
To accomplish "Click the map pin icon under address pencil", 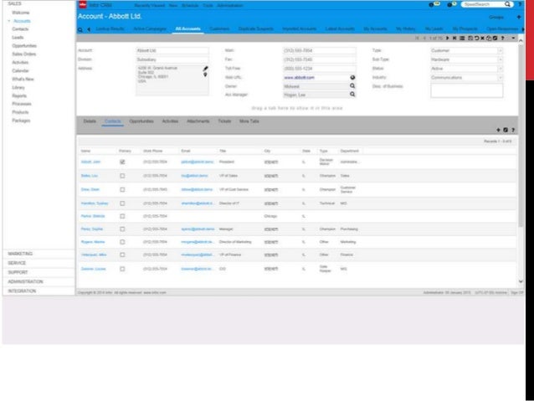I will [x=205, y=75].
